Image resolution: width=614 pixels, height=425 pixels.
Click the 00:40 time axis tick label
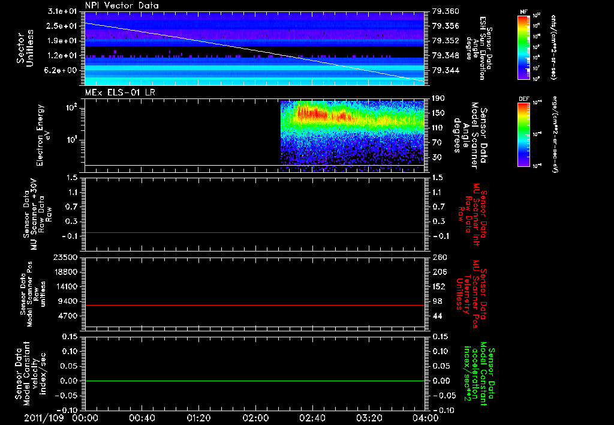click(142, 418)
